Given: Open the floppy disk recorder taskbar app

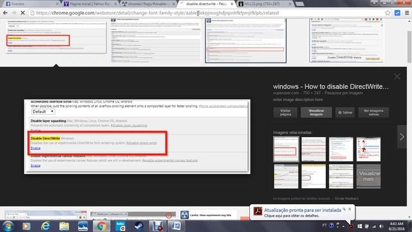Looking at the screenshot, I should pyautogui.click(x=158, y=226).
